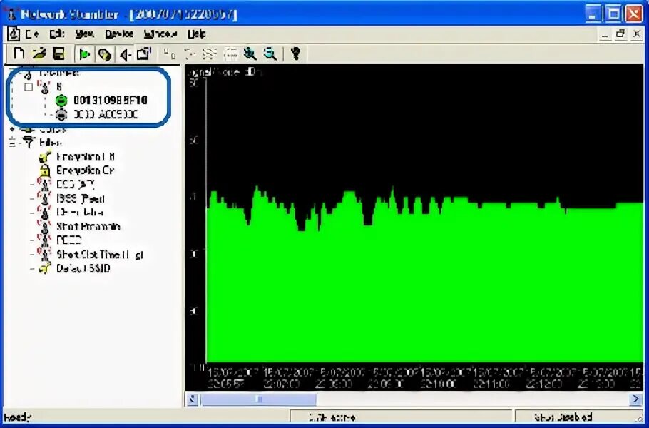Viewport: 649px width, 428px height.
Task: Select the Default SSID filter
Action: (83, 268)
